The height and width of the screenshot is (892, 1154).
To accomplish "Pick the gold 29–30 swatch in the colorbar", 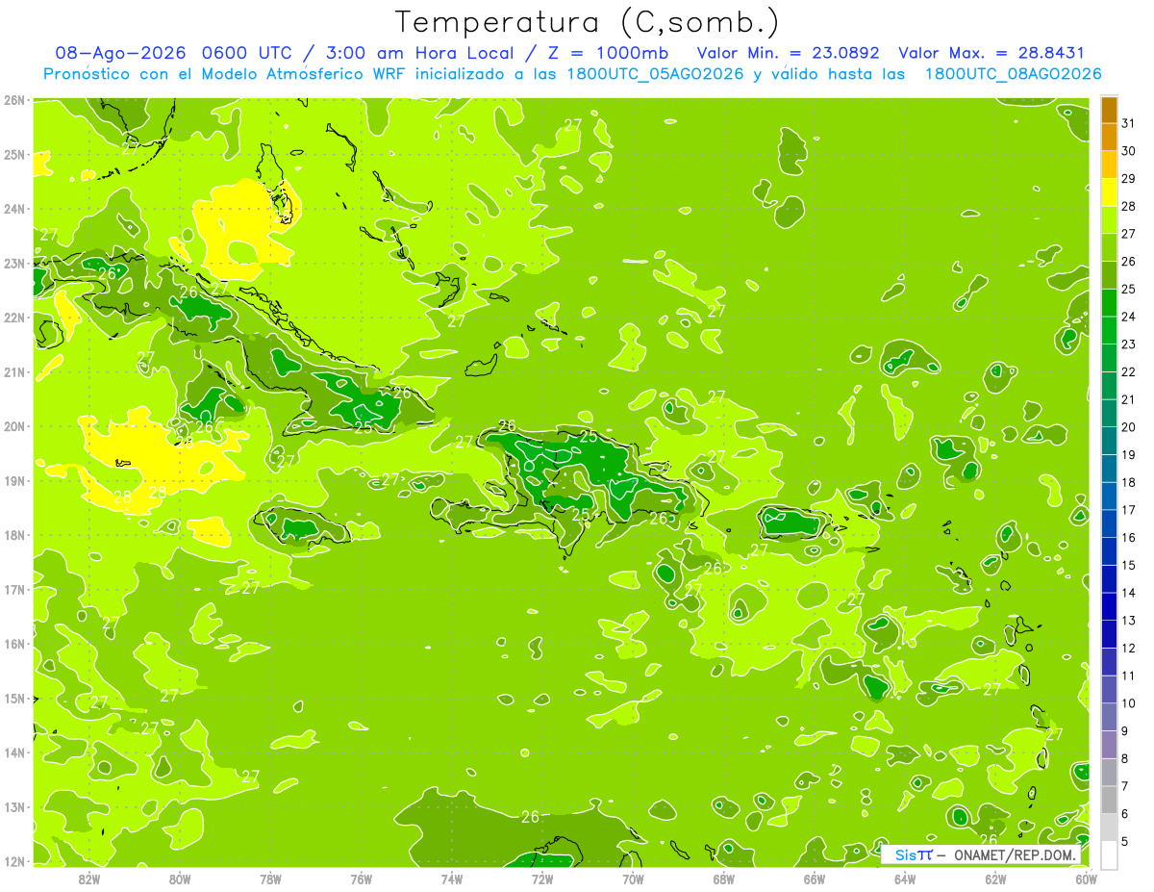I will [x=1109, y=165].
